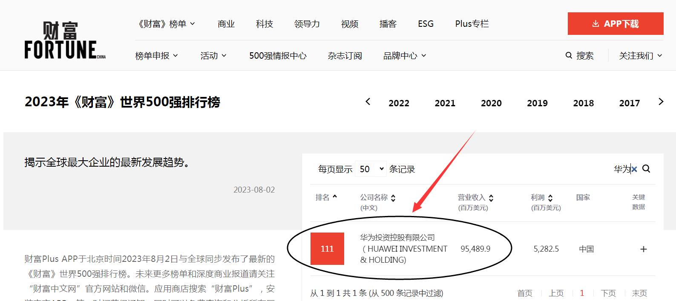Change records per page from 50
Image resolution: width=676 pixels, height=301 pixels.
tap(371, 169)
